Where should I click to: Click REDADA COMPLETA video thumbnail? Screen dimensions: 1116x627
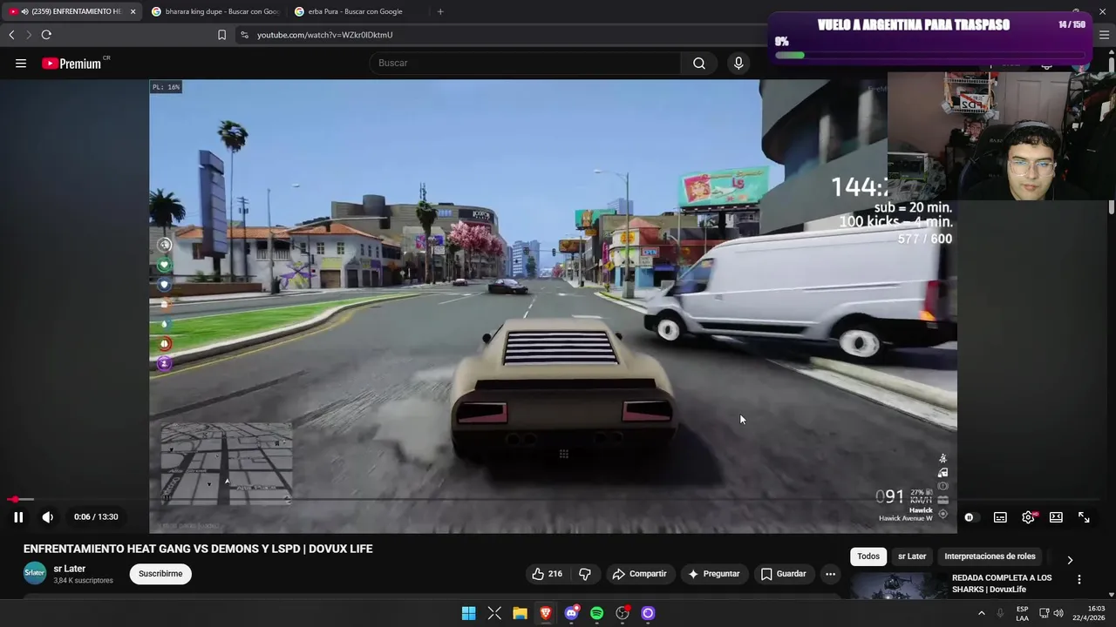pyautogui.click(x=898, y=586)
